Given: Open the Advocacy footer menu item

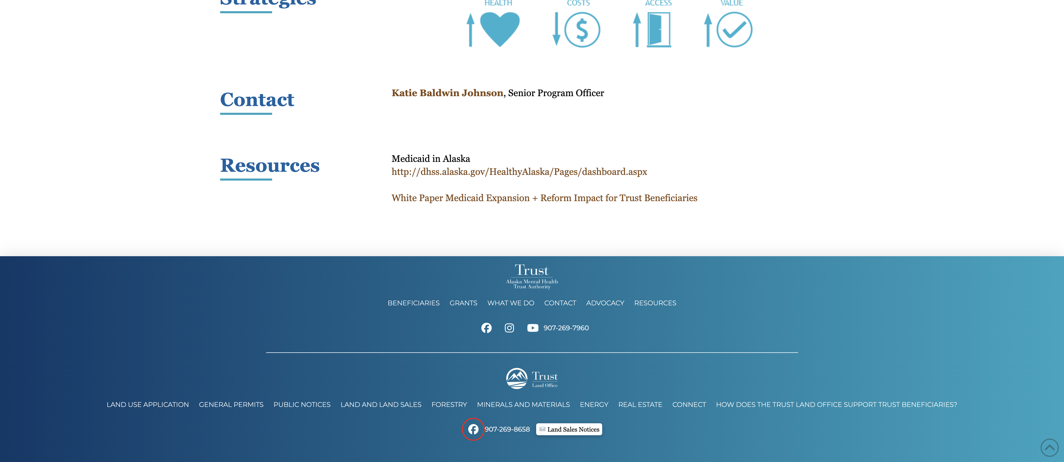Looking at the screenshot, I should coord(605,303).
